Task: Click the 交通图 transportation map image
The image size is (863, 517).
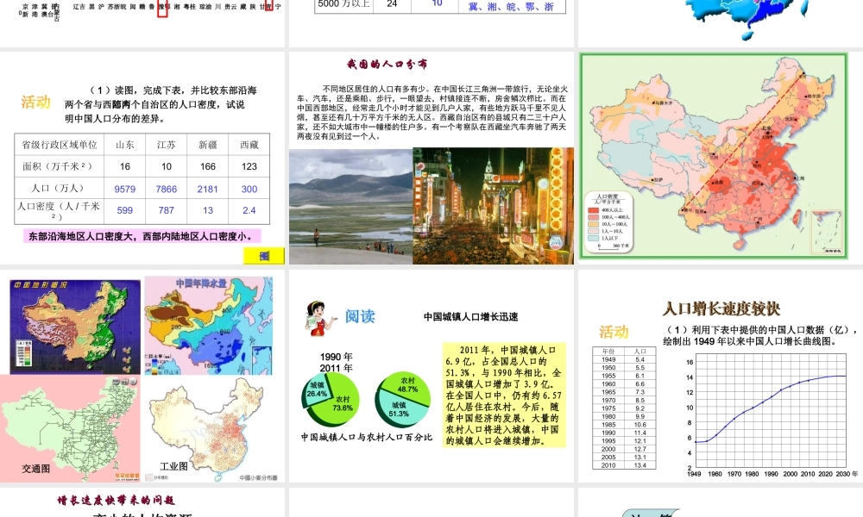Action: (71, 428)
